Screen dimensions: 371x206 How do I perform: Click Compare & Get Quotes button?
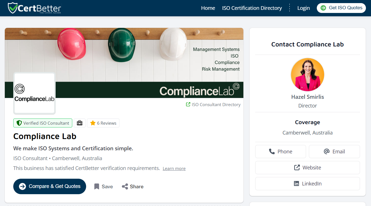50,186
